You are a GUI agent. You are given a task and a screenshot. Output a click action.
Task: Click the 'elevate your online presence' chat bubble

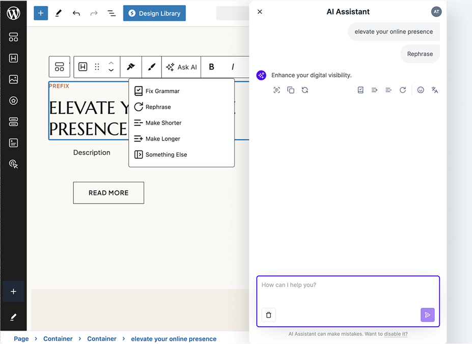click(x=394, y=32)
